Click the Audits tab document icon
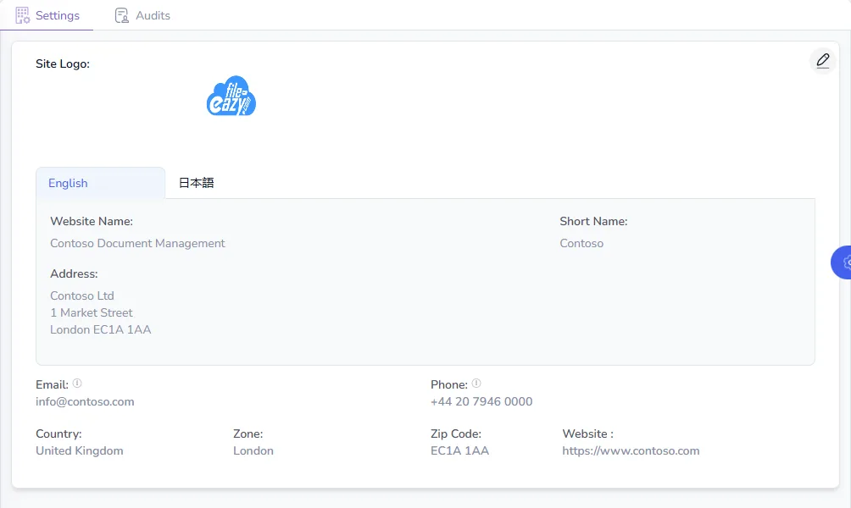 [121, 16]
